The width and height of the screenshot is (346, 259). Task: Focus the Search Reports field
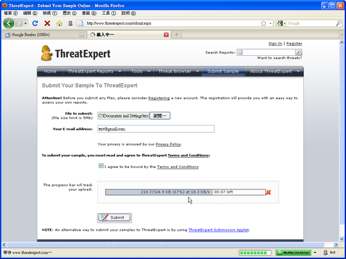click(x=266, y=52)
